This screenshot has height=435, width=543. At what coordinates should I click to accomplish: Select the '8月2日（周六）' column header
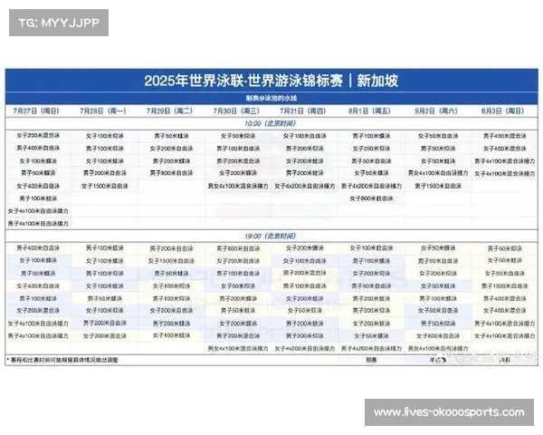(x=436, y=111)
